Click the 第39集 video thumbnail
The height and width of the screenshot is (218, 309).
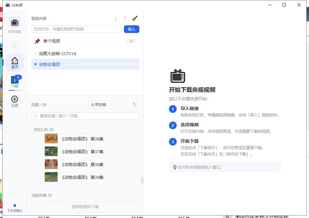[51, 177]
